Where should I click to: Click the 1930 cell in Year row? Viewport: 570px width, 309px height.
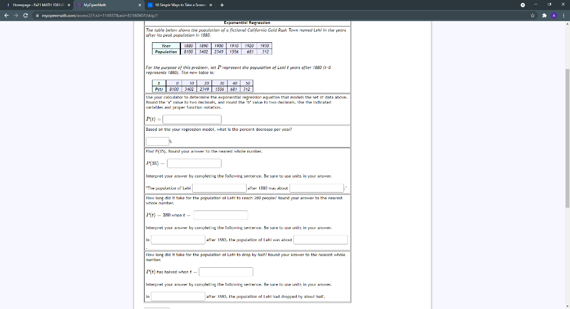(264, 46)
